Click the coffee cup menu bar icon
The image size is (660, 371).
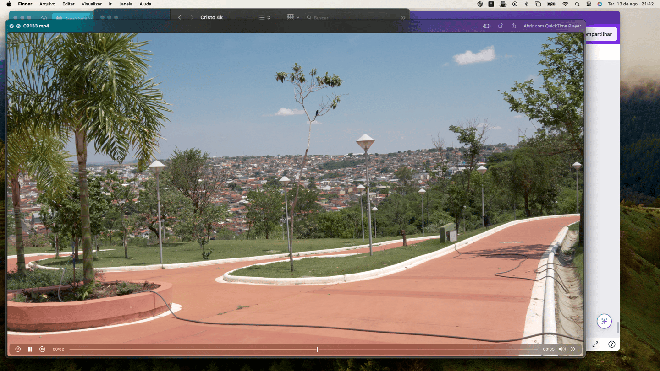pyautogui.click(x=503, y=4)
